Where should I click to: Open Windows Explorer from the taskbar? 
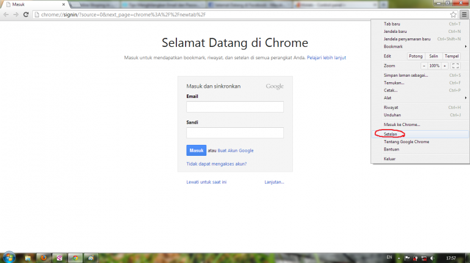27,258
